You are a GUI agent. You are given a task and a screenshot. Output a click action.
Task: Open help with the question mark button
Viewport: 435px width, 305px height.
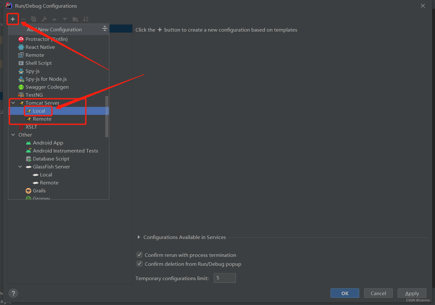(13, 293)
